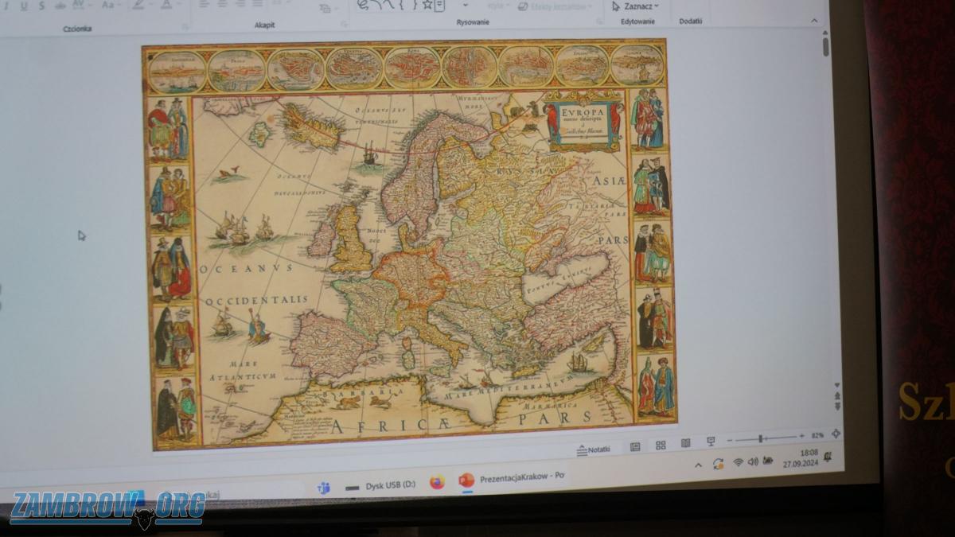Screen dimensions: 955x537
Task: Open volume speaker tray icon
Action: coord(753,461)
